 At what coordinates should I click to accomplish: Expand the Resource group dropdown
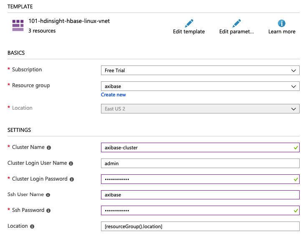[x=200, y=86]
